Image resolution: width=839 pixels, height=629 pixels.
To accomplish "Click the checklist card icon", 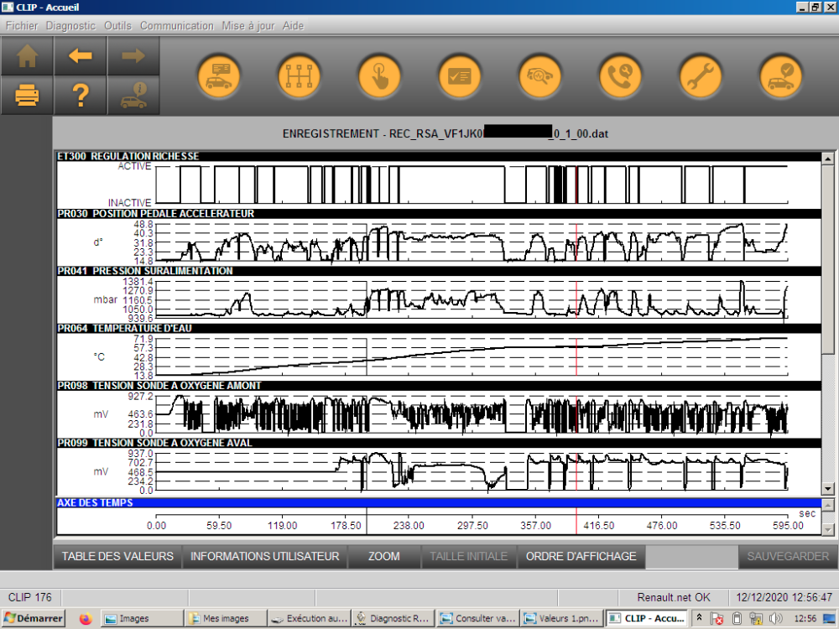I will point(460,76).
